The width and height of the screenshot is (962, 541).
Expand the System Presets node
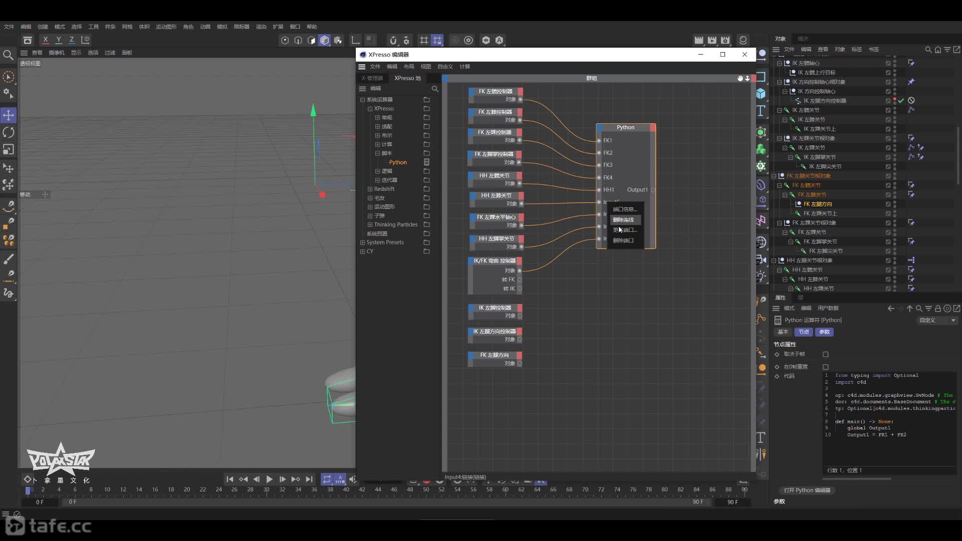point(362,242)
